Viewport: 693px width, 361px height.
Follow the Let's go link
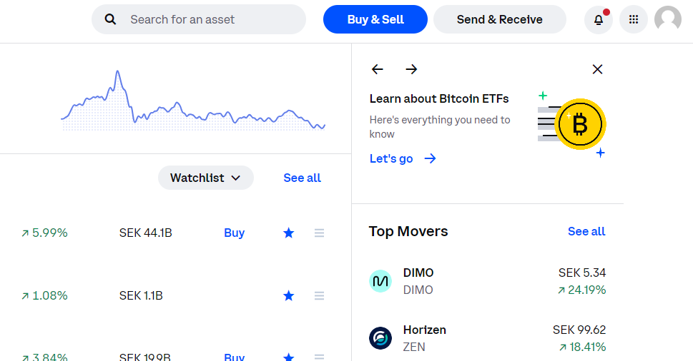pos(403,158)
